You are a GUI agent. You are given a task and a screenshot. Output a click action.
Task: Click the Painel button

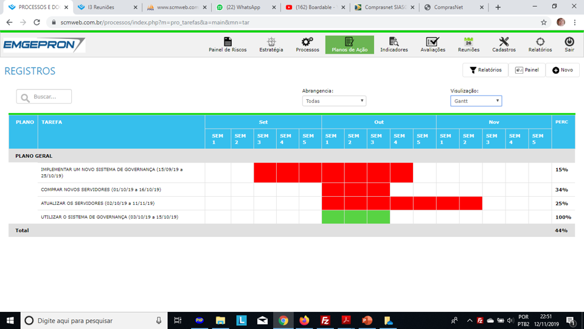(x=527, y=70)
